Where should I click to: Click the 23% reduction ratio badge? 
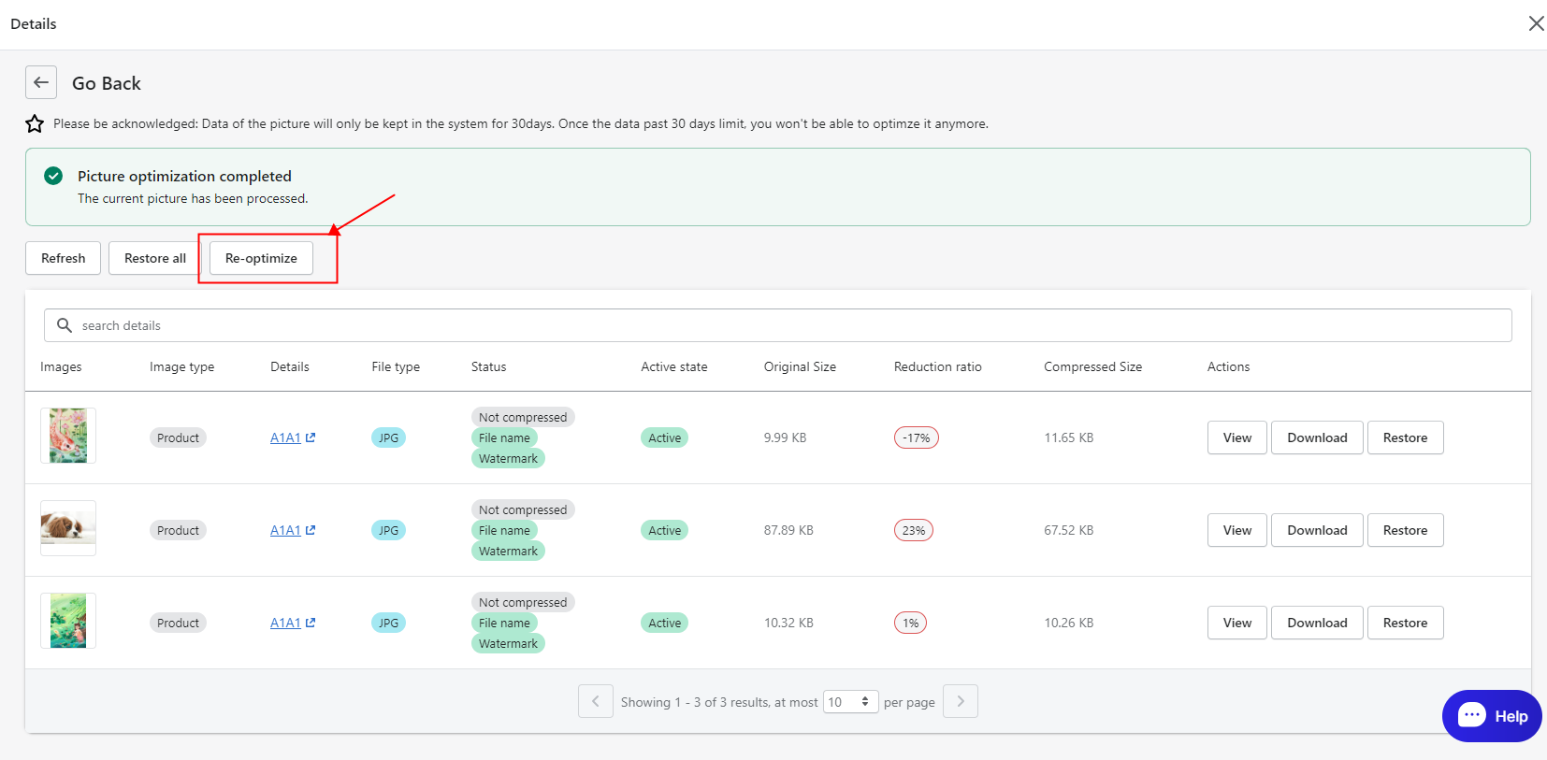(914, 530)
